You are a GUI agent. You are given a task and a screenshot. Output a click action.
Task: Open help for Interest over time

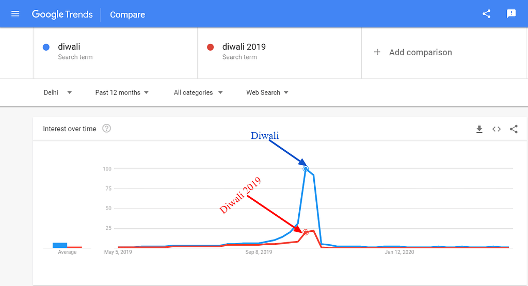[106, 129]
